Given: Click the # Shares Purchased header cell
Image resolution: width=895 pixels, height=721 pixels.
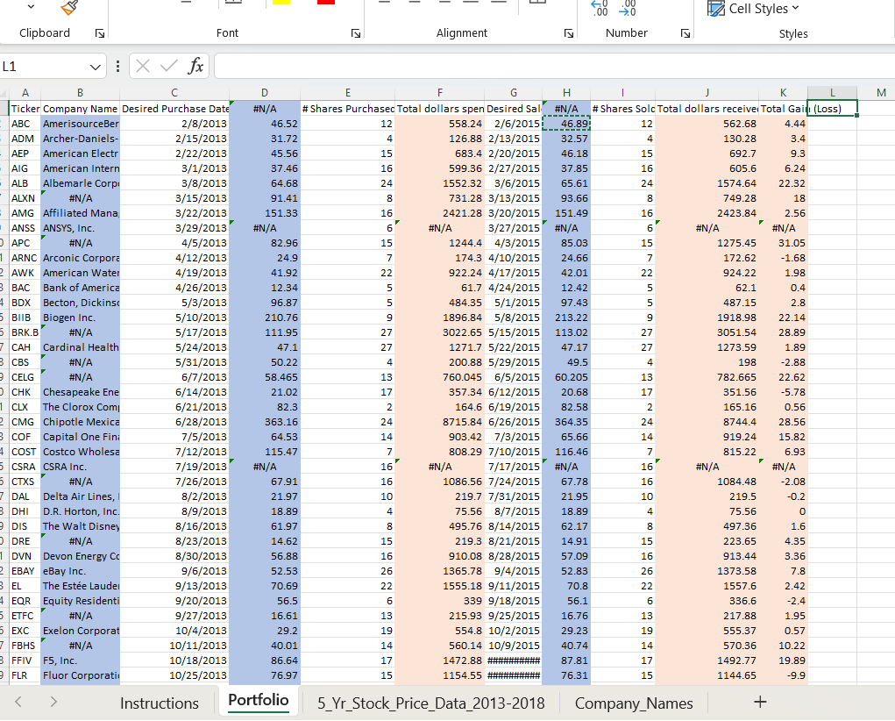Looking at the screenshot, I should (348, 109).
